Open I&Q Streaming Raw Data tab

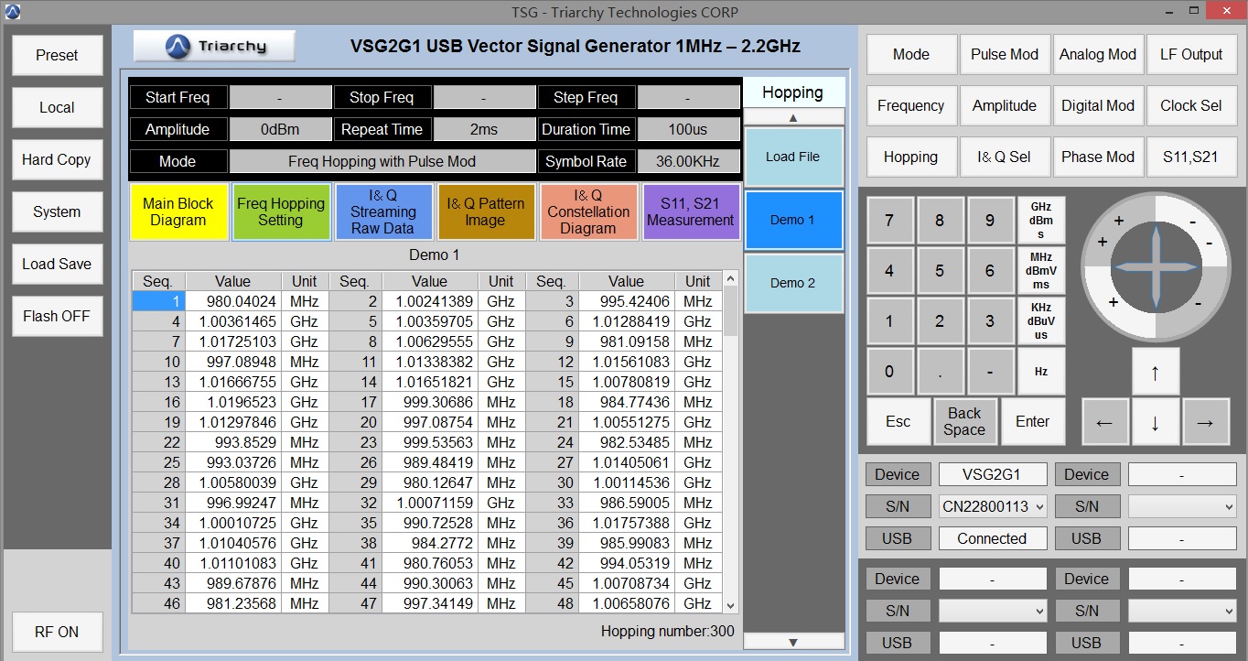tap(383, 211)
